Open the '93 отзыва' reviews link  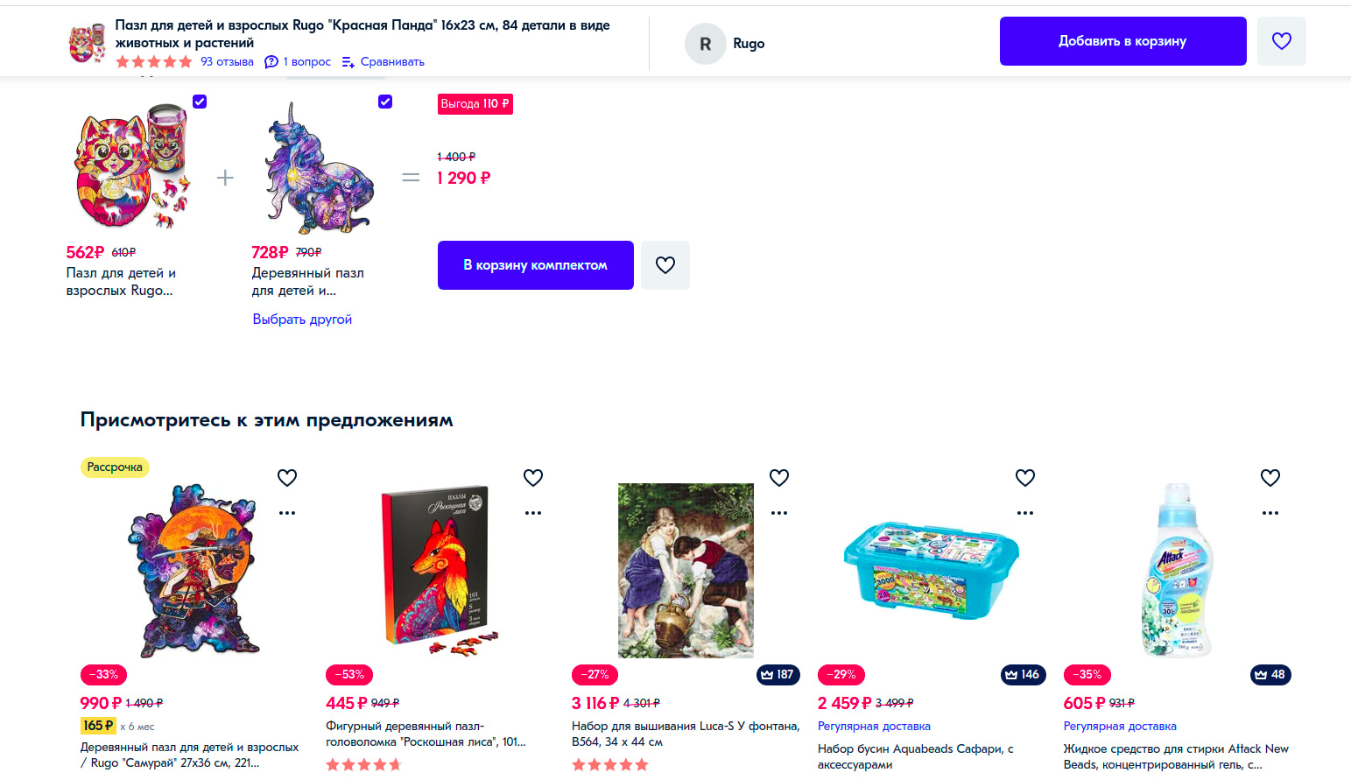click(x=227, y=62)
